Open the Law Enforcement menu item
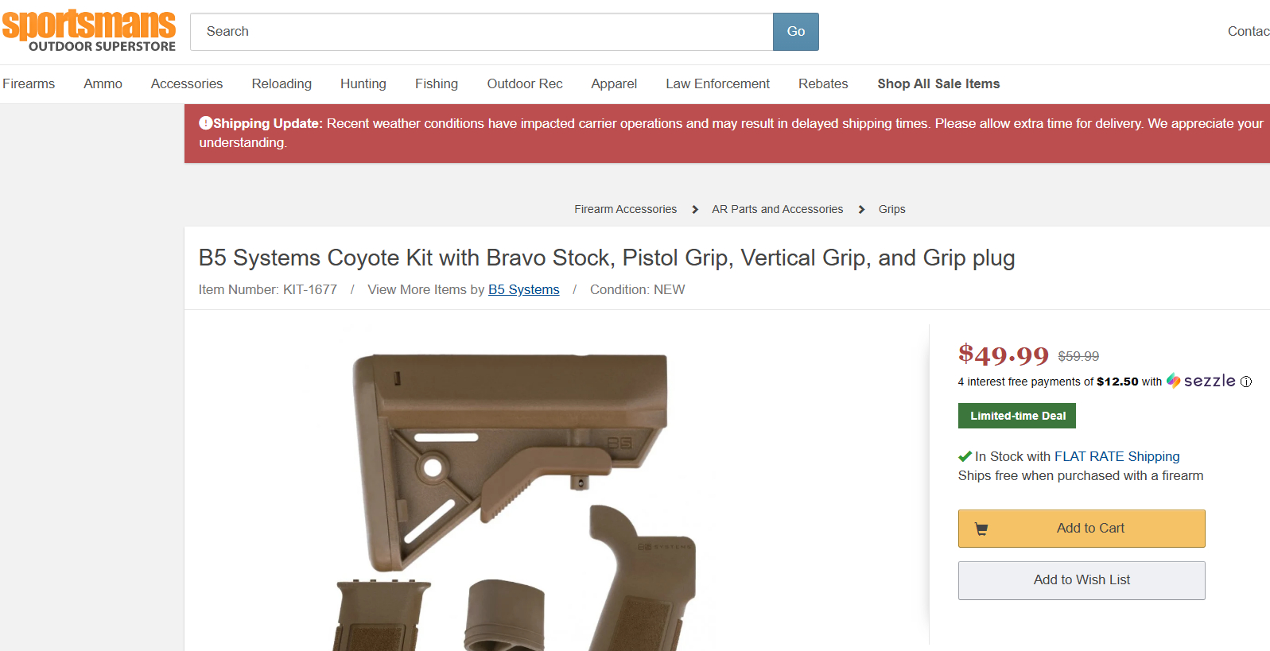The height and width of the screenshot is (651, 1270). click(x=717, y=84)
